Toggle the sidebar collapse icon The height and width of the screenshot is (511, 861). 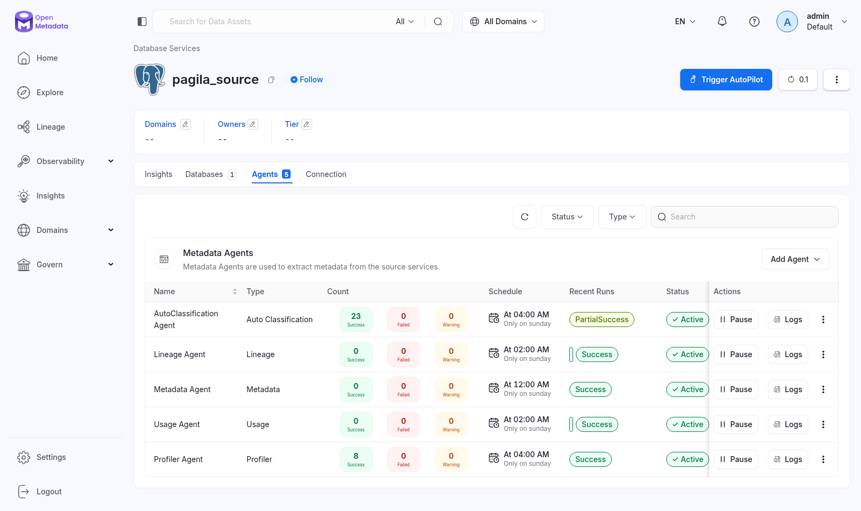click(142, 22)
